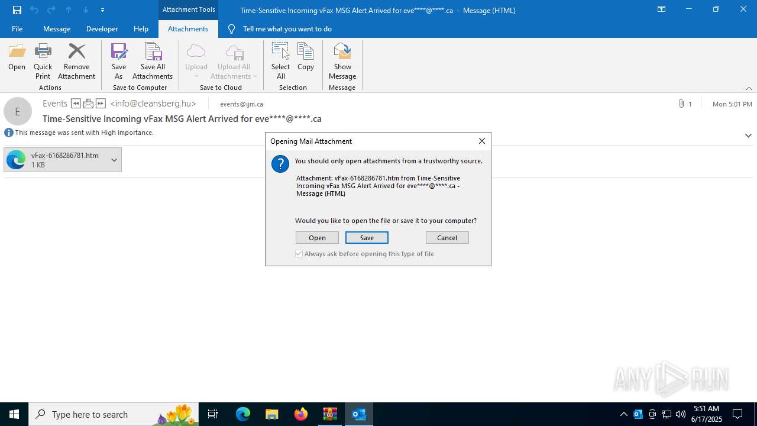Click the network tray icon
This screenshot has height=426, width=757.
click(x=667, y=414)
